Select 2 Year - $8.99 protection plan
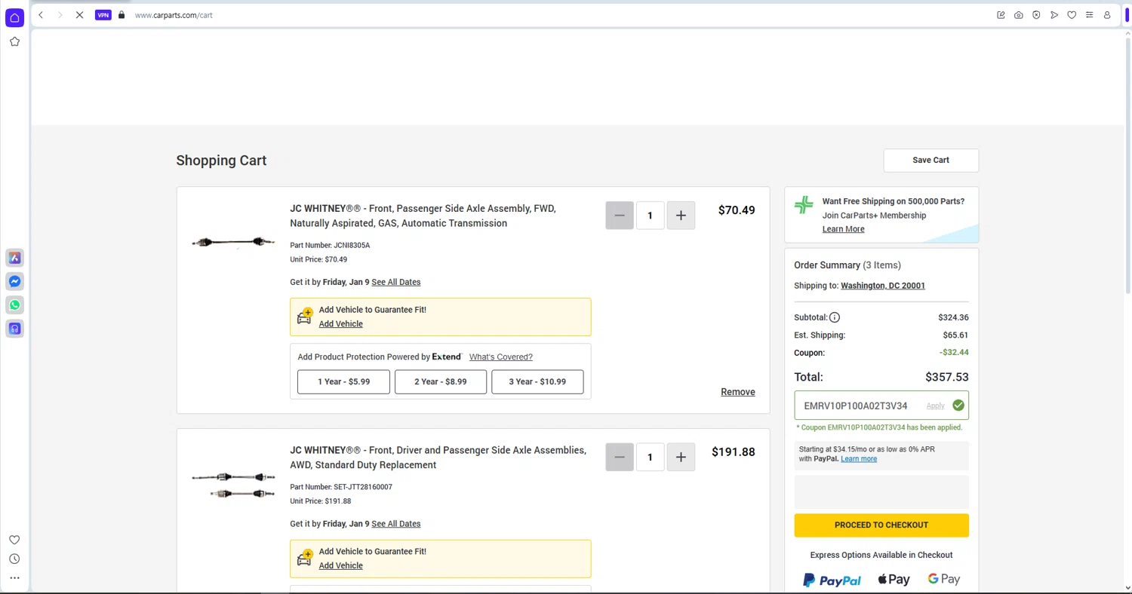 click(x=441, y=382)
